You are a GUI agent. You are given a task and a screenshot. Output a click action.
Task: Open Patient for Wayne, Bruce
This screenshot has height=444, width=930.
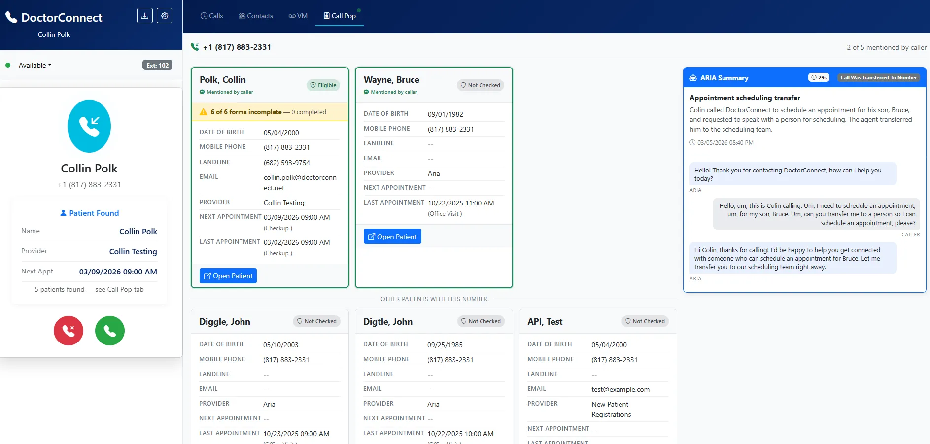(392, 237)
